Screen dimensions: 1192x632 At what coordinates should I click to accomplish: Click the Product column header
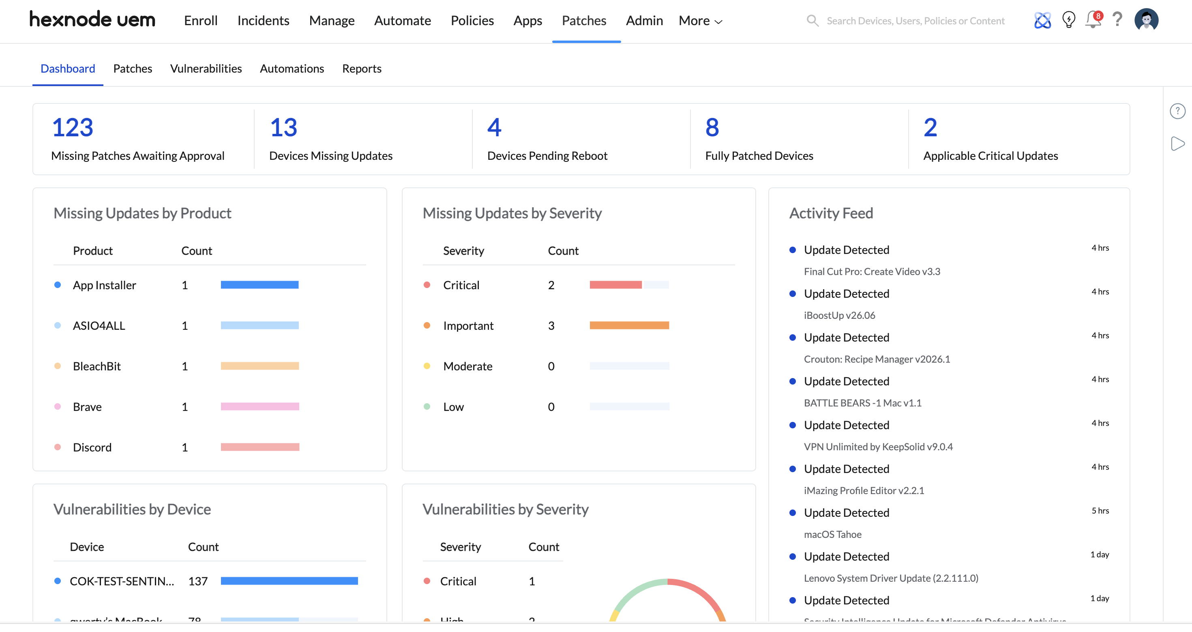coord(92,251)
